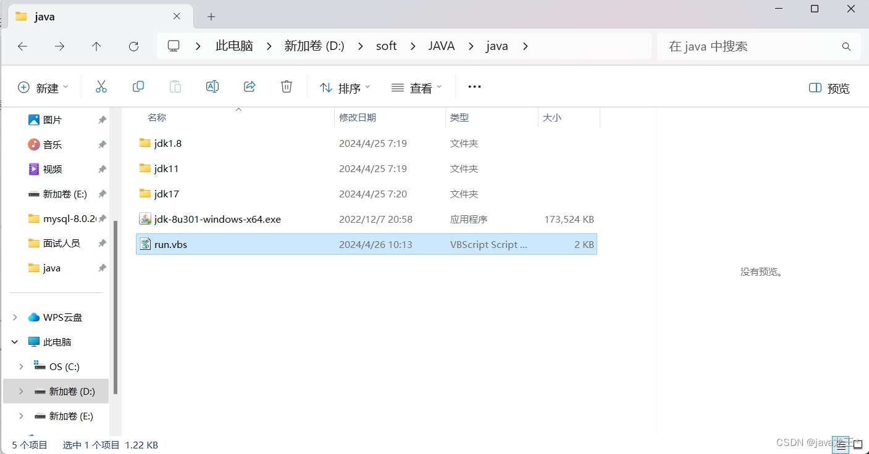Click the Cut scissors icon
Image resolution: width=869 pixels, height=454 pixels.
pyautogui.click(x=101, y=87)
